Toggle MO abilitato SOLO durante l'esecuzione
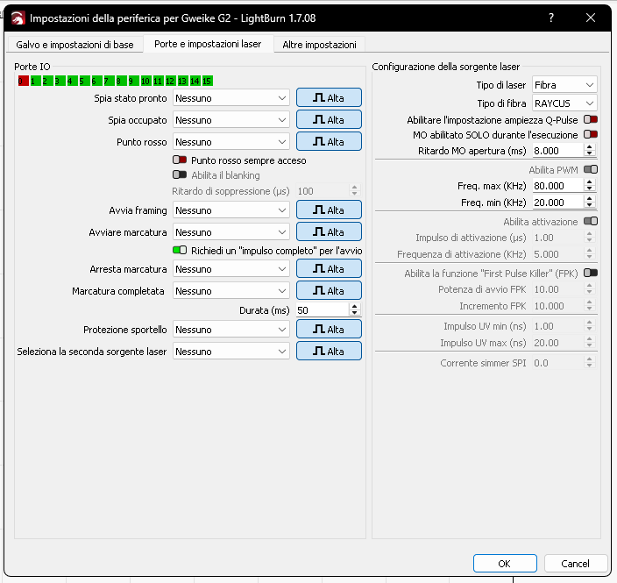Screen dimensions: 617x583 tap(591, 135)
